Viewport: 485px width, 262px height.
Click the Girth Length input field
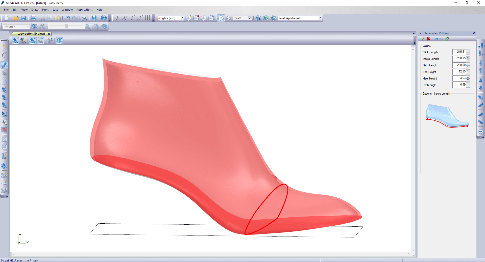pos(459,65)
